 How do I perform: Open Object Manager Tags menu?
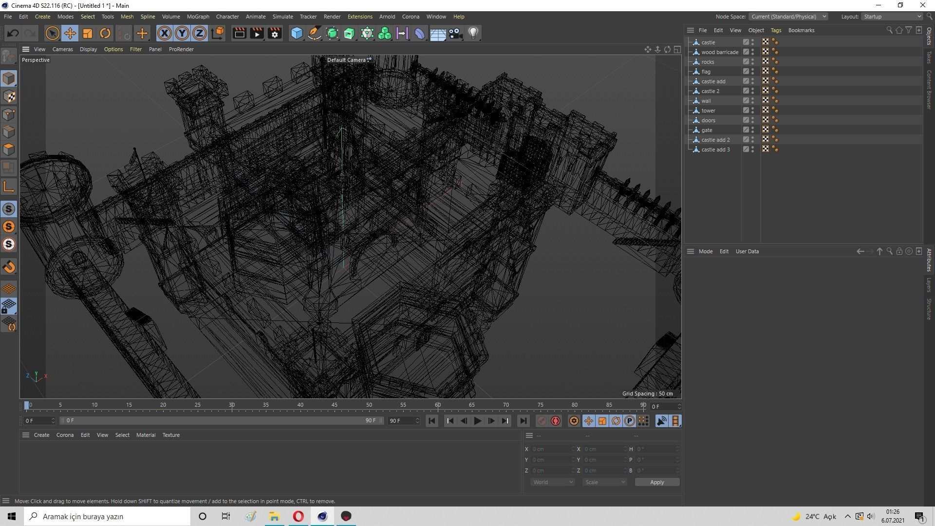tap(776, 30)
